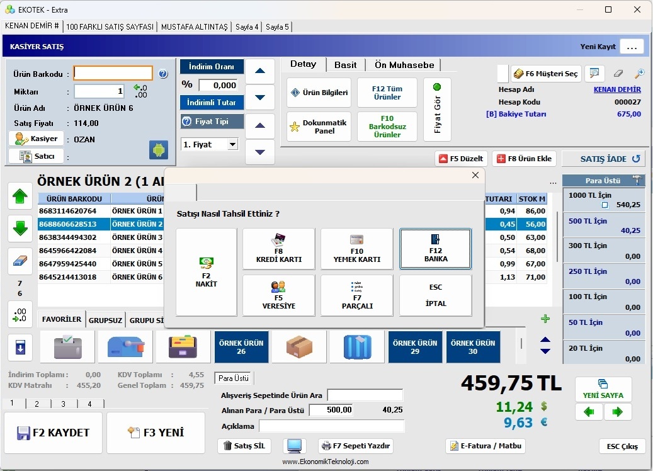653x471 pixels.
Task: Focus the Ürün Barkodu input field
Action: click(113, 73)
